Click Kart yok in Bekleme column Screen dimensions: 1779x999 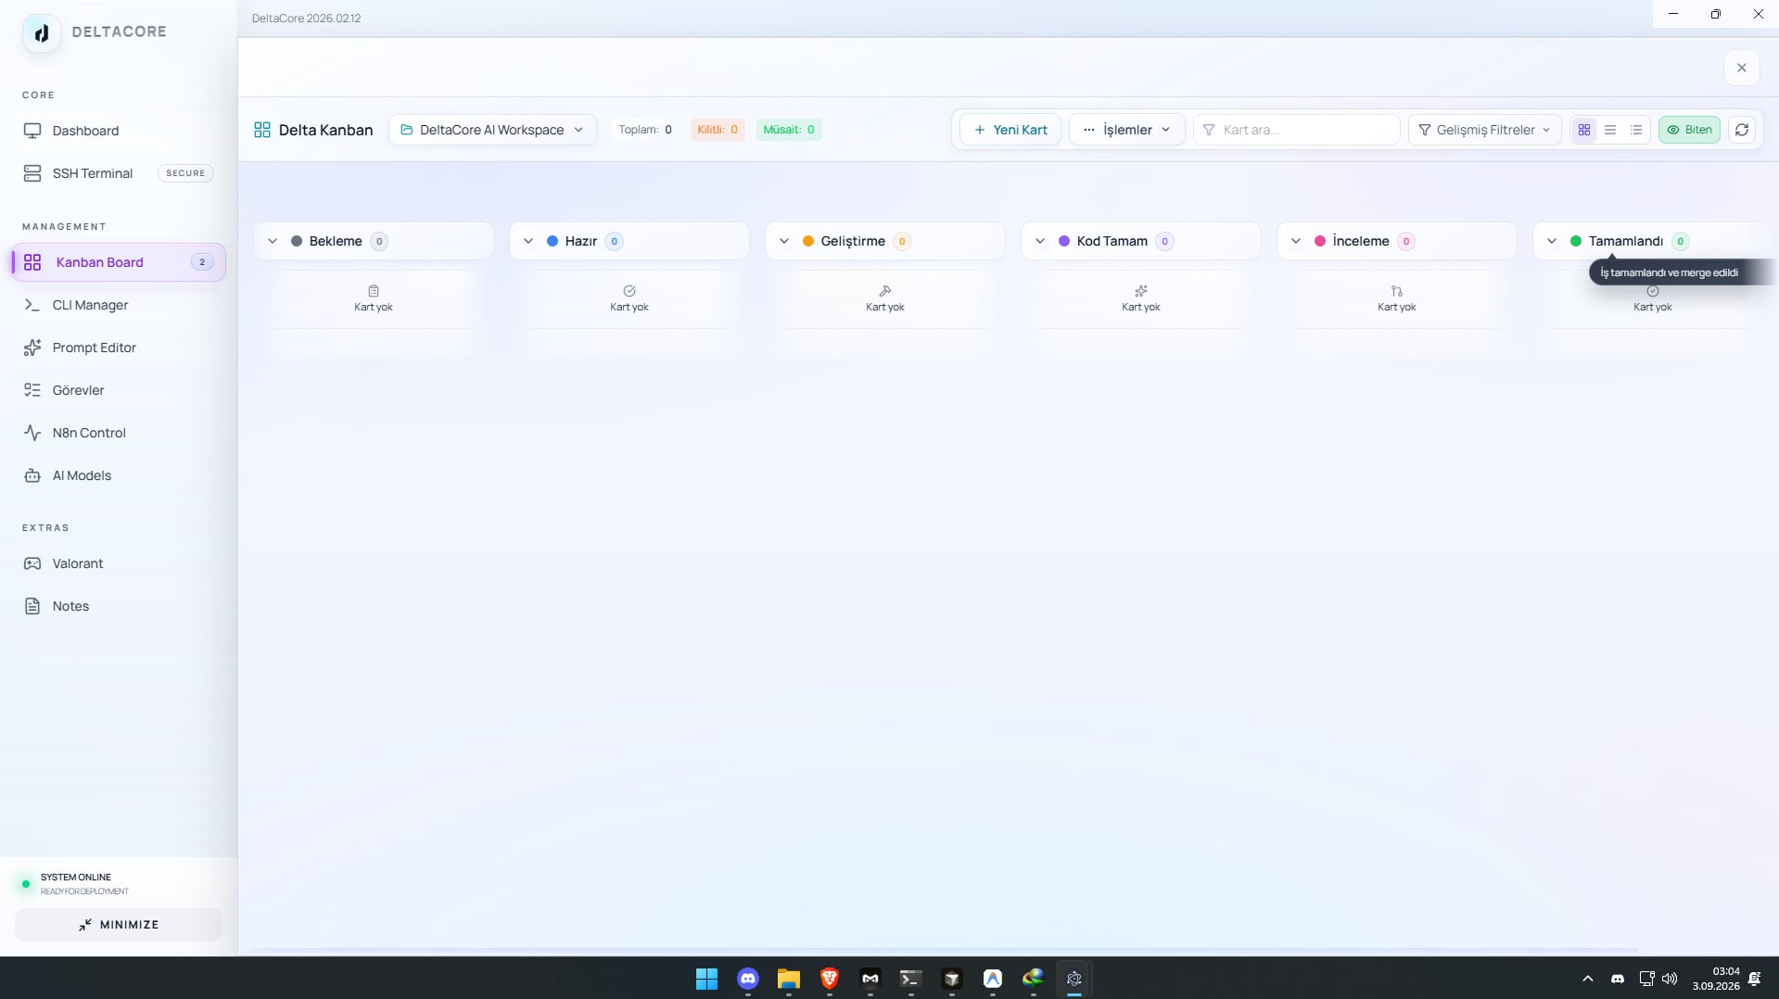tap(374, 307)
